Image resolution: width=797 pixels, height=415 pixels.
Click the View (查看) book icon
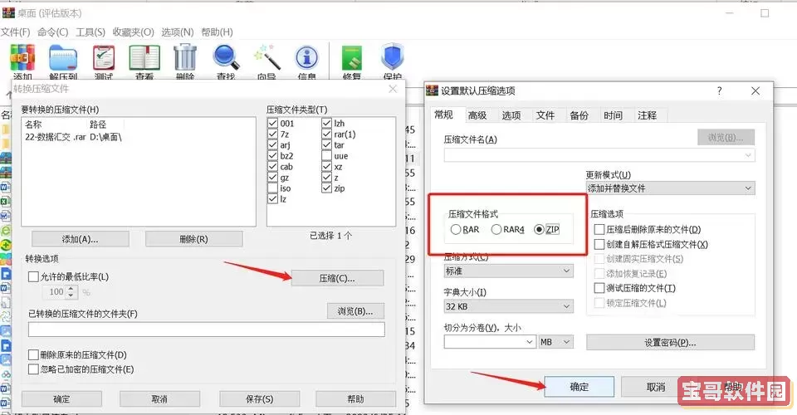(144, 57)
